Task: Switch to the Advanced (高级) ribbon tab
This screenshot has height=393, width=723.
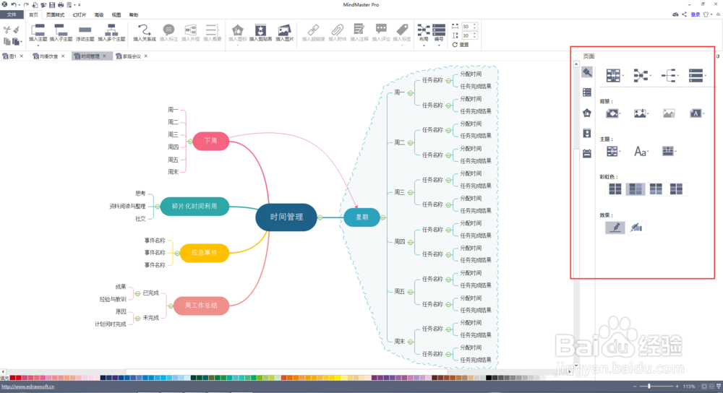Action: click(99, 14)
